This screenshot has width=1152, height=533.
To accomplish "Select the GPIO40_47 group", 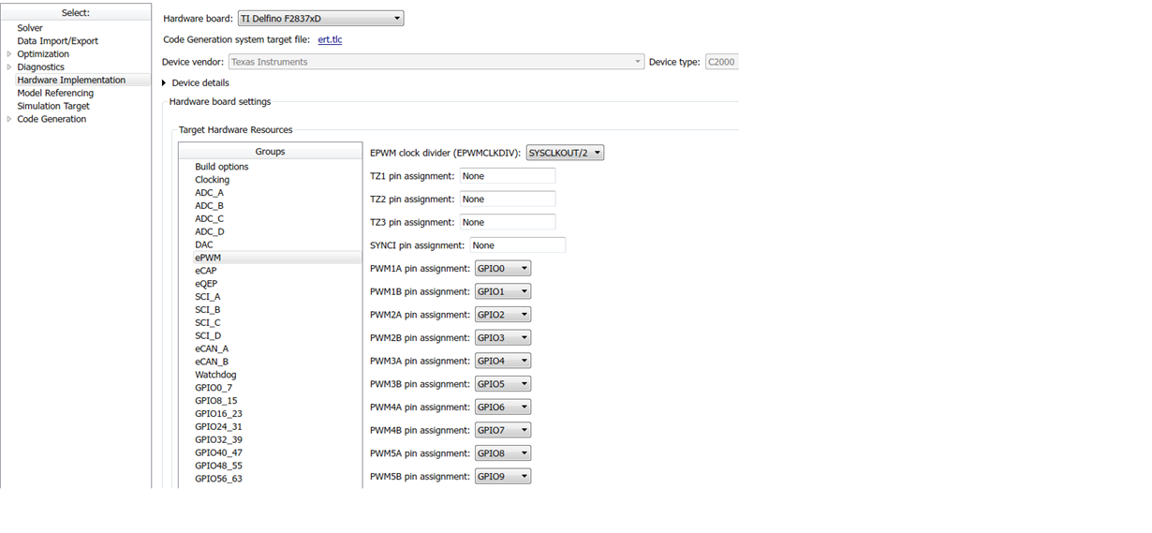I will 218,452.
